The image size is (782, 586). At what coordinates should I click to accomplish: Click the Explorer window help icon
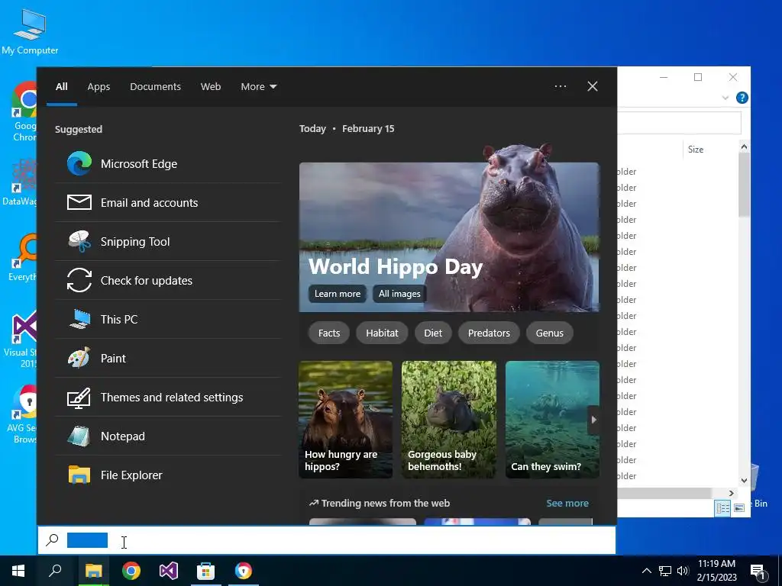tap(742, 98)
